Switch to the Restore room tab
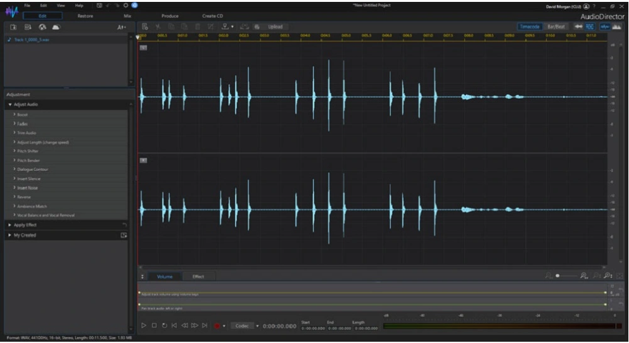The image size is (629, 343). pyautogui.click(x=85, y=16)
